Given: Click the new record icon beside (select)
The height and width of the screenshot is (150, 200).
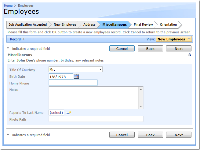Looking at the screenshot, I should 68,113.
